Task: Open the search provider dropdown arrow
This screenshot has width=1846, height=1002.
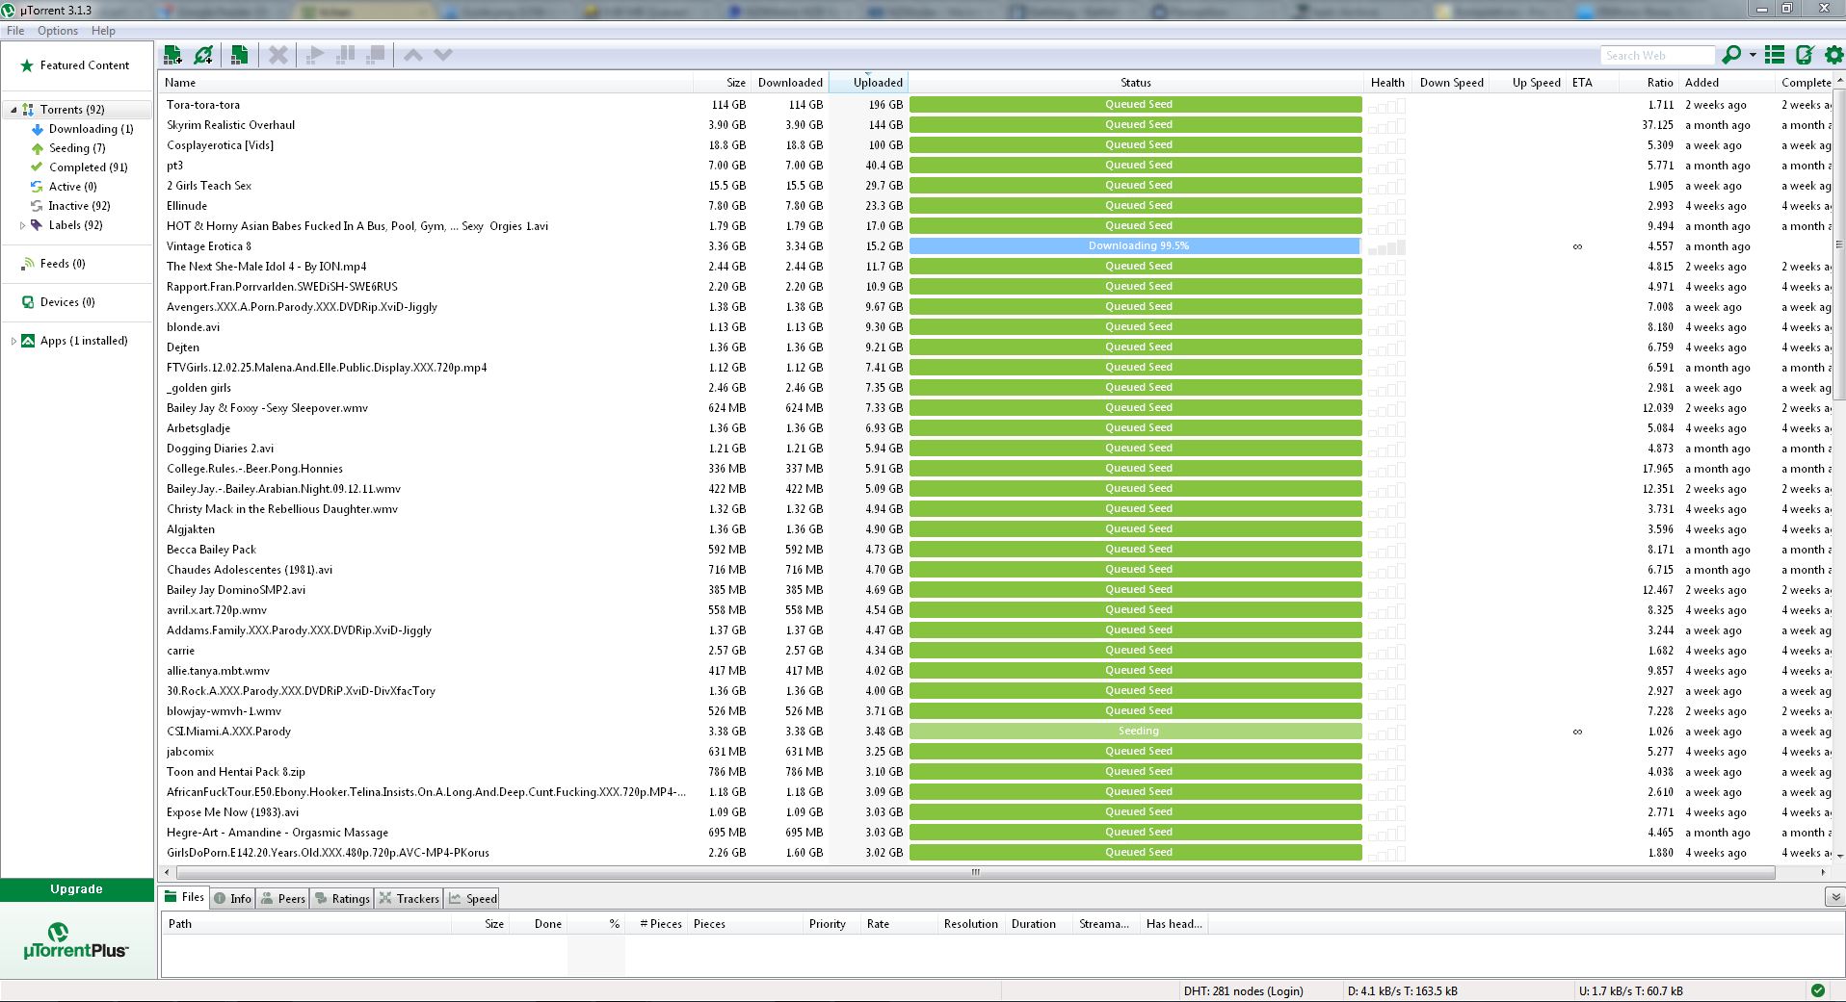Action: coord(1753,55)
